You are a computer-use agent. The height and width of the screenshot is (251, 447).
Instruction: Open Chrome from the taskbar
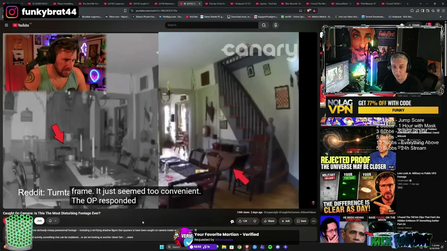point(239,247)
